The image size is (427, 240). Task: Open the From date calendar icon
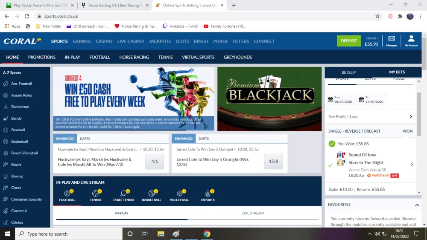330,100
